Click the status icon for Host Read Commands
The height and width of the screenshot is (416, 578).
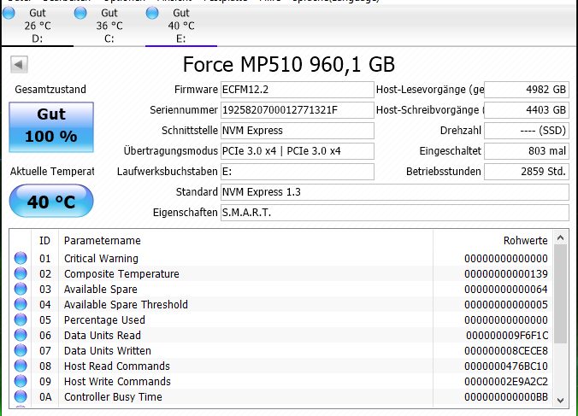(21, 366)
